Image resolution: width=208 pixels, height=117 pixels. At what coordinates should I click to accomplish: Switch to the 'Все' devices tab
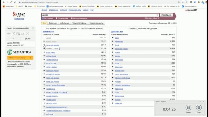click(44, 23)
